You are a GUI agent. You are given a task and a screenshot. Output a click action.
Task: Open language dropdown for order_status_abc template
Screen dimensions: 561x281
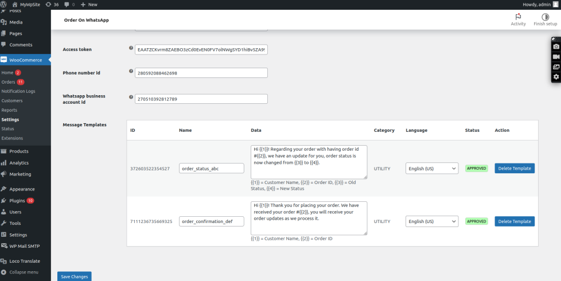pos(432,169)
